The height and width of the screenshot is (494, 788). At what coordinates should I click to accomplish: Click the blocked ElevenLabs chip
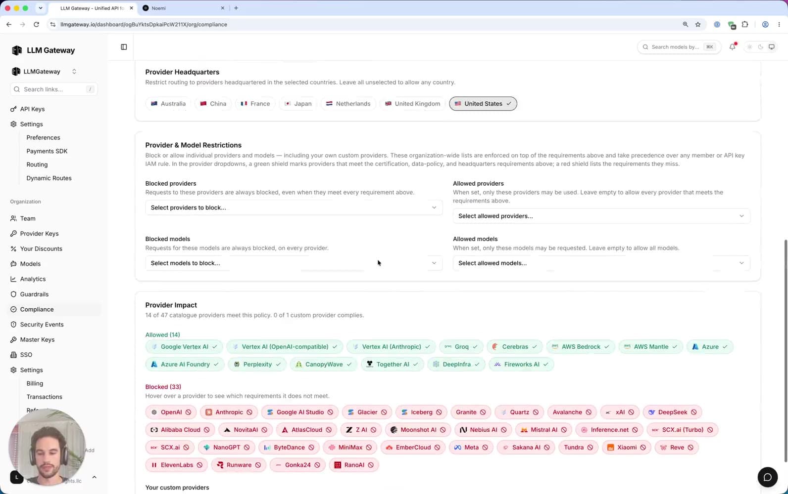point(176,465)
